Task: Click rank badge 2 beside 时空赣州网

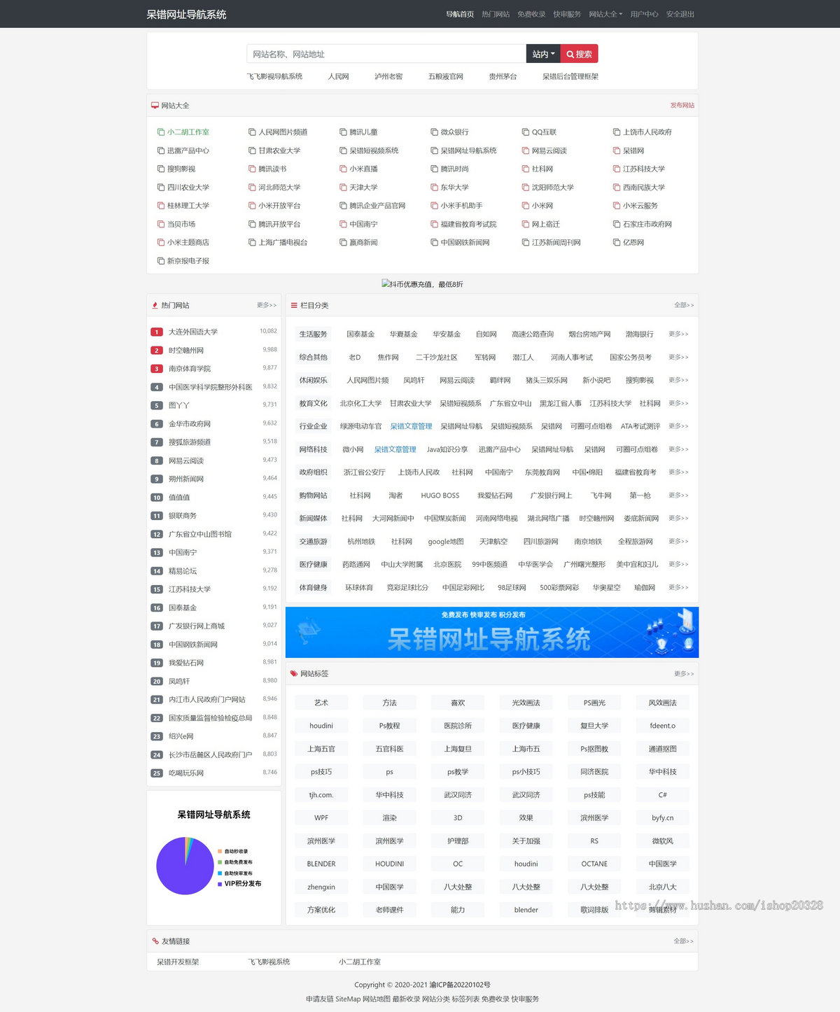Action: pyautogui.click(x=157, y=351)
